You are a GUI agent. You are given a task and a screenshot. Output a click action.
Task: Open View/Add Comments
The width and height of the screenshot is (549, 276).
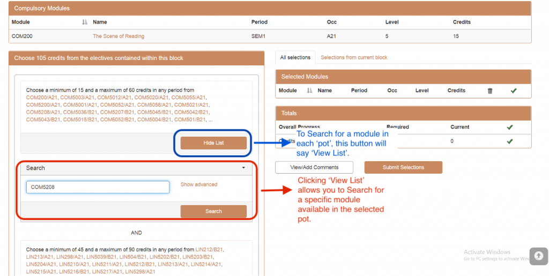315,167
